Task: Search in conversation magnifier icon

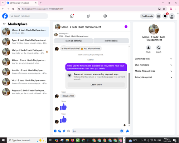Action: coord(159,48)
